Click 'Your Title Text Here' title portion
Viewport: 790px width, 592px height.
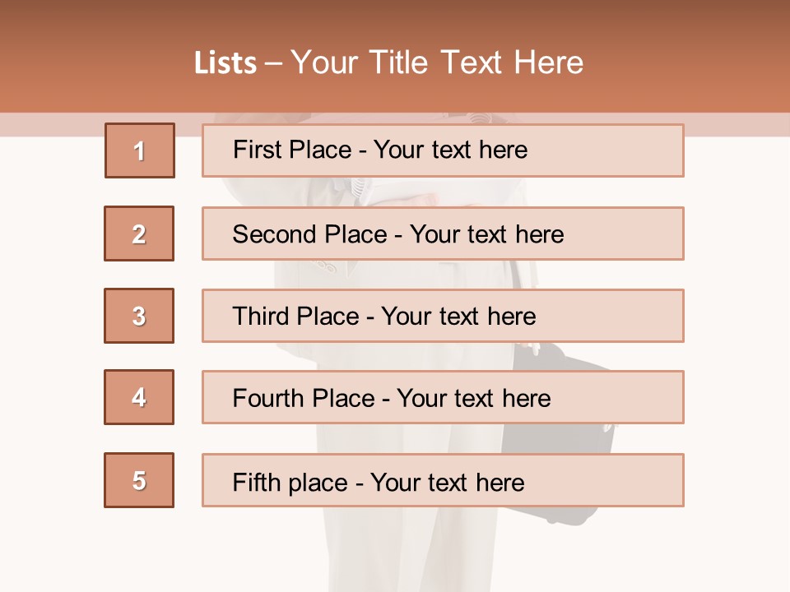(437, 63)
